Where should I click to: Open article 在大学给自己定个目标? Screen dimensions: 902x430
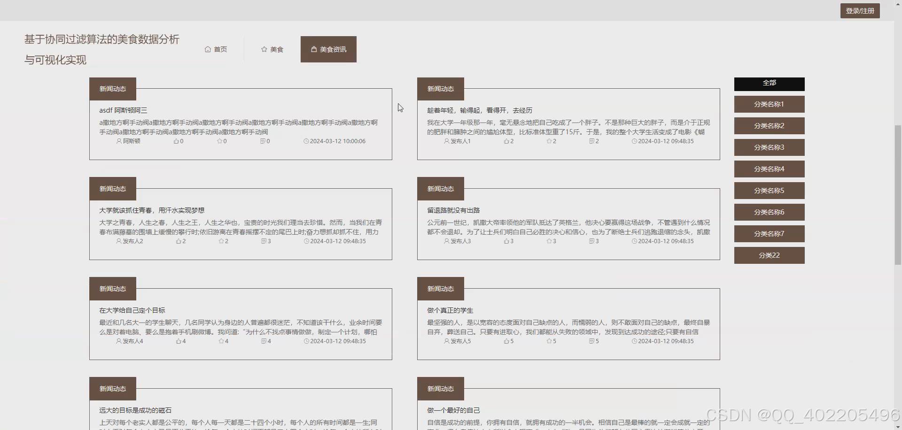pos(132,310)
